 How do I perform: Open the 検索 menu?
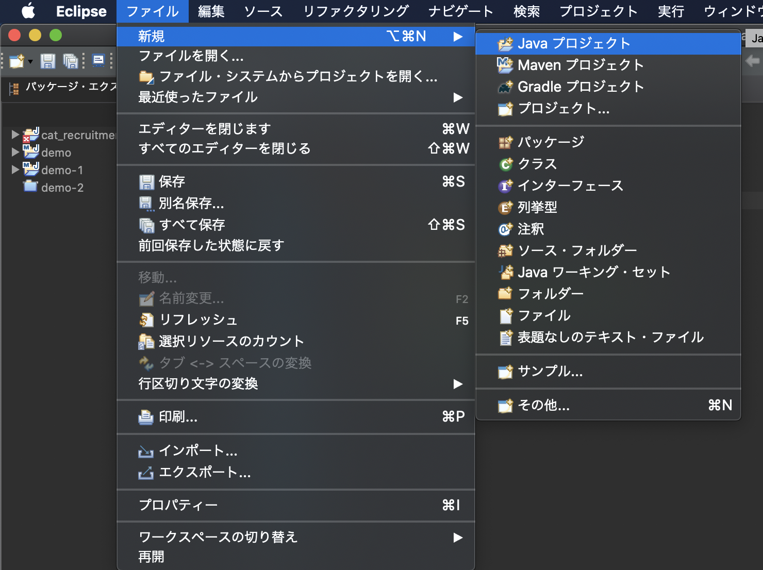526,11
